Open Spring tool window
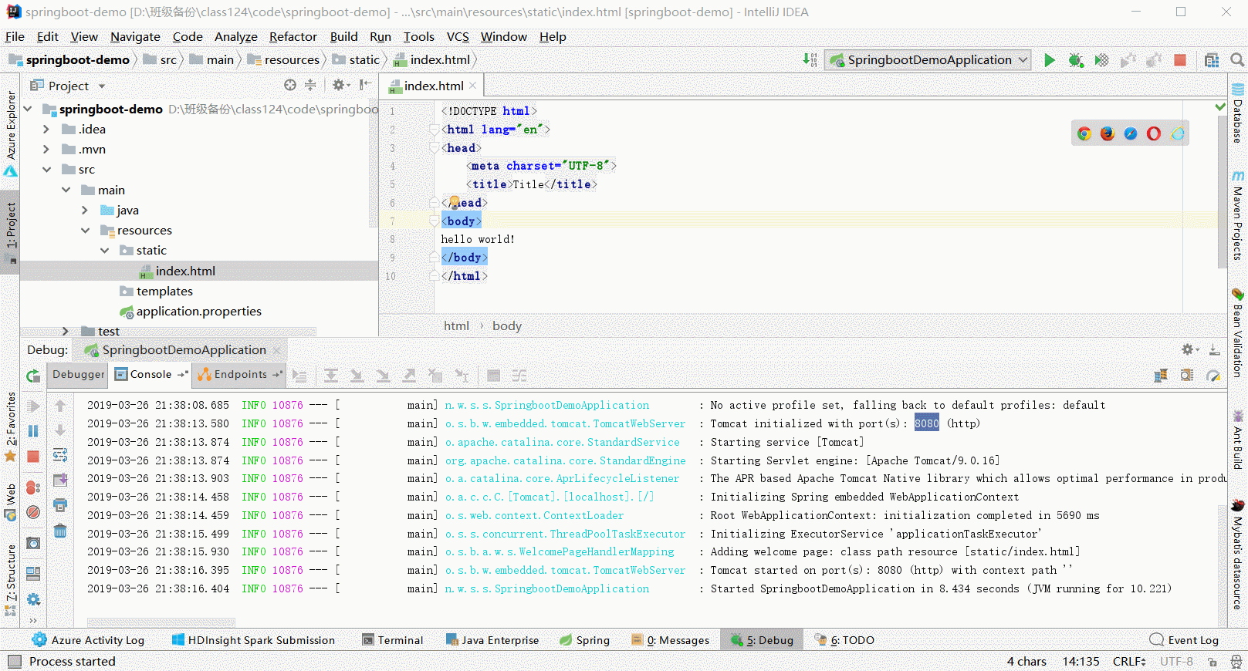 pyautogui.click(x=584, y=640)
